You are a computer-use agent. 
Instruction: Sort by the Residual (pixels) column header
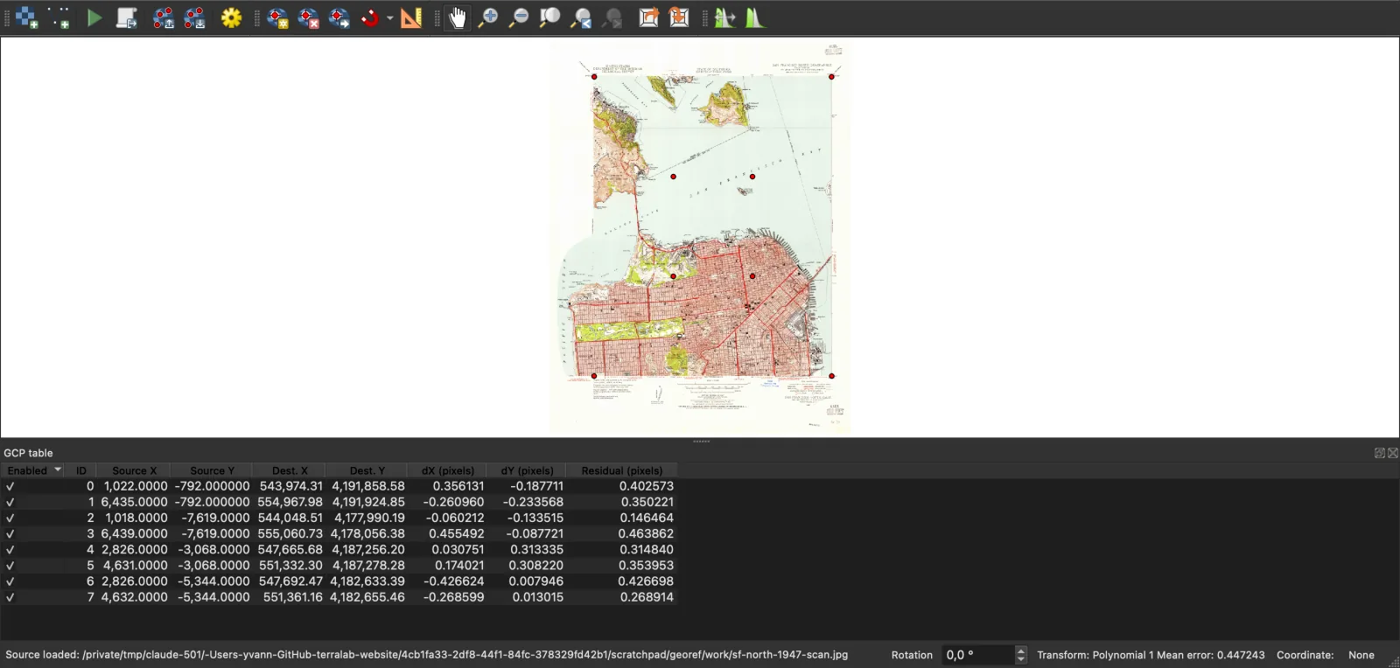621,470
